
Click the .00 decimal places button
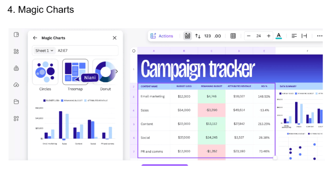[217, 36]
